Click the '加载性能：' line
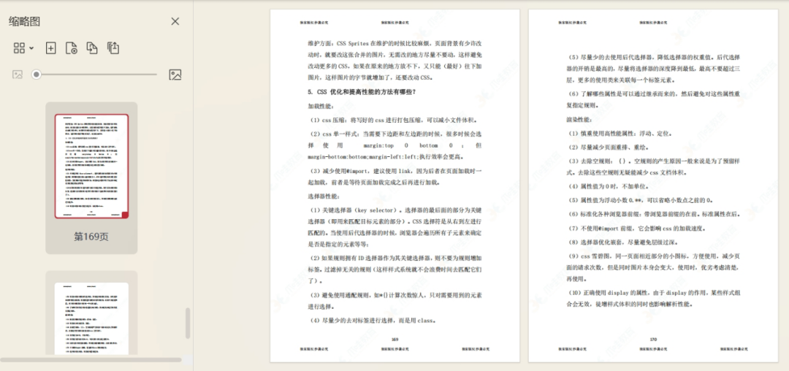The height and width of the screenshot is (371, 789). tap(321, 106)
